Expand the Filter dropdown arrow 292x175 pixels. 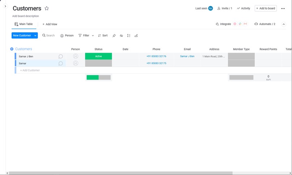(93, 36)
